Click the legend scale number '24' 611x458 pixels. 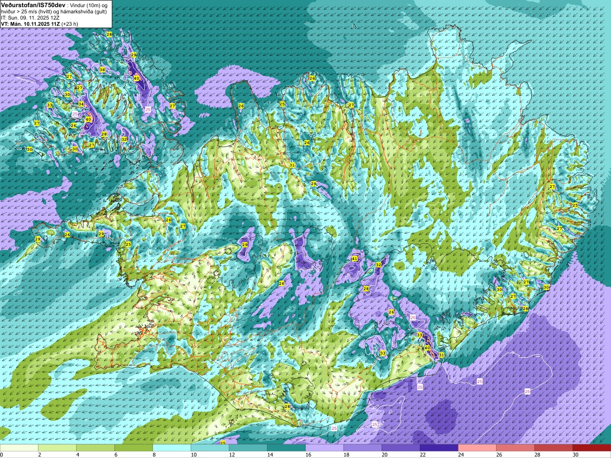[461, 455]
